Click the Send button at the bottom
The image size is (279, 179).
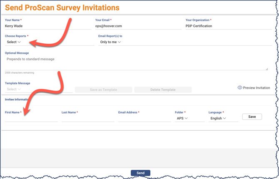coord(140,173)
